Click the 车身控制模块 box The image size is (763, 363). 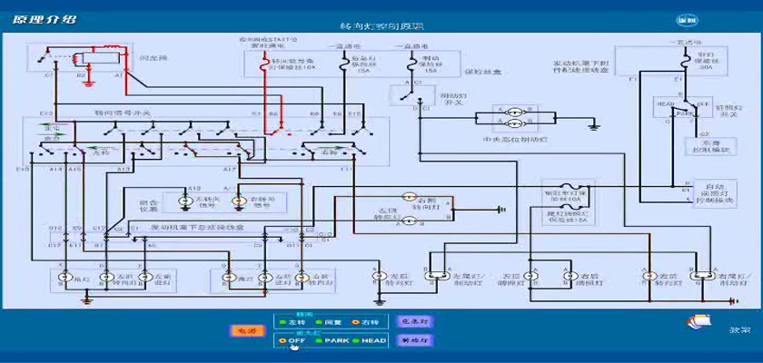coord(710,146)
